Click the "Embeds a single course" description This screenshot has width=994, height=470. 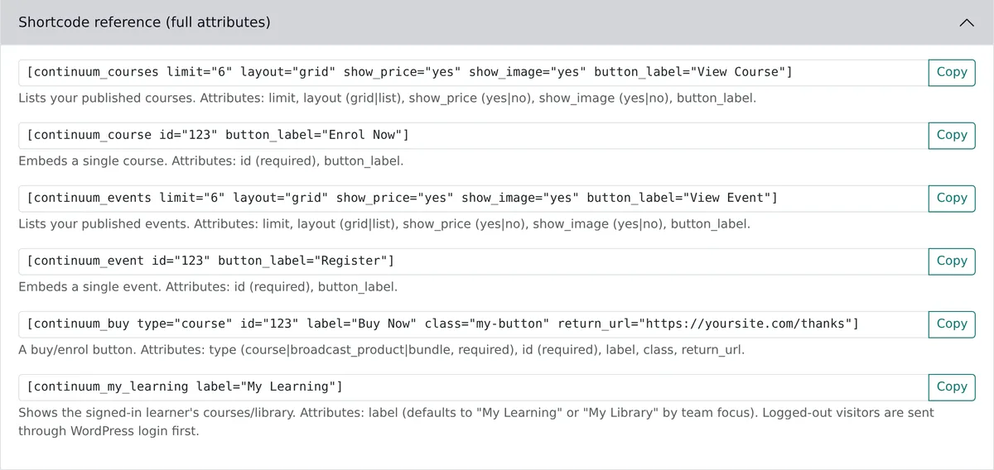[211, 161]
